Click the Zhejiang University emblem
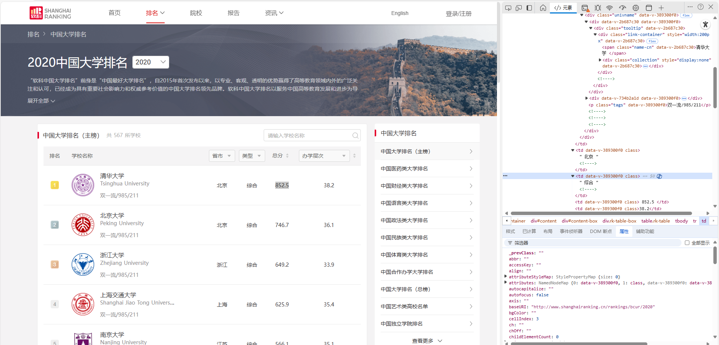Image resolution: width=719 pixels, height=345 pixels. tap(83, 264)
